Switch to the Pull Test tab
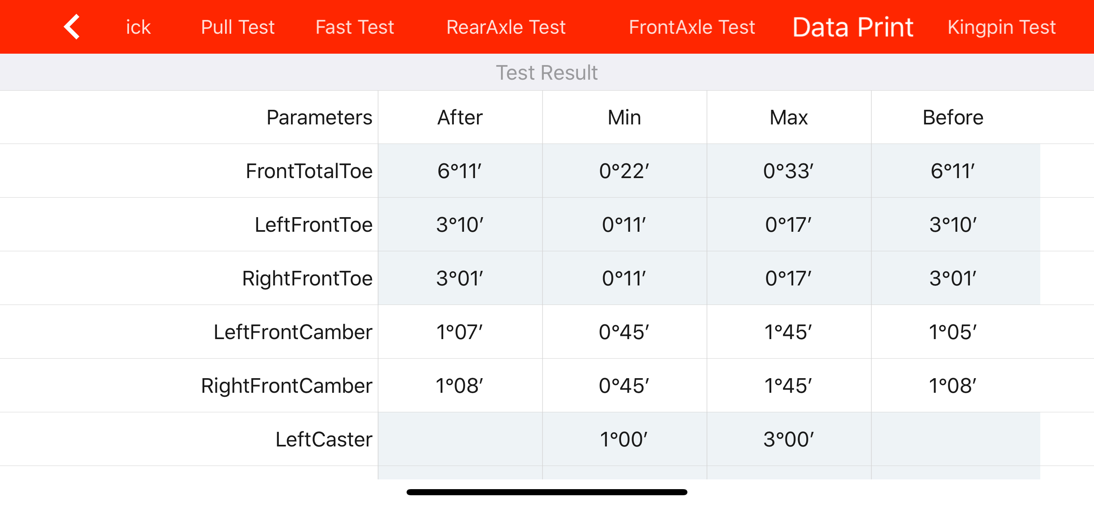 (237, 27)
